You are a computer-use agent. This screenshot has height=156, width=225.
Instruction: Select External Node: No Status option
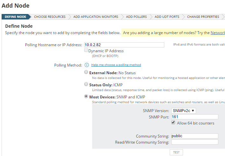click(x=86, y=73)
